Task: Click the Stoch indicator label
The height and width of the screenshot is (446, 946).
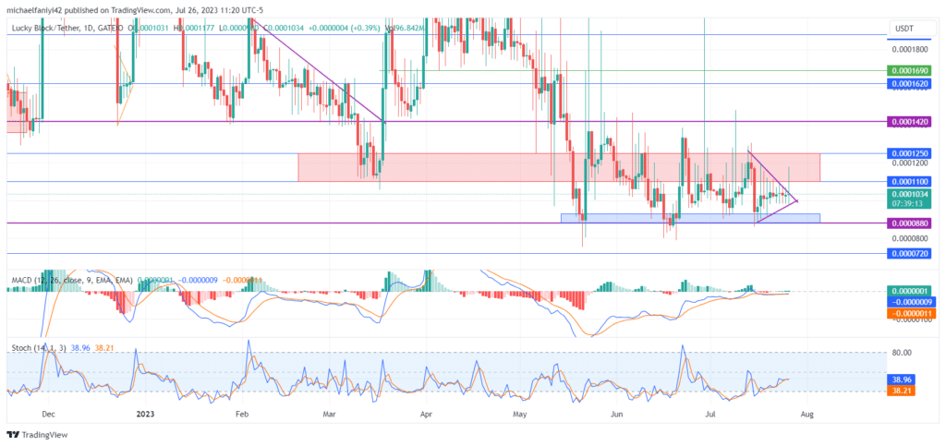Action: 39,348
